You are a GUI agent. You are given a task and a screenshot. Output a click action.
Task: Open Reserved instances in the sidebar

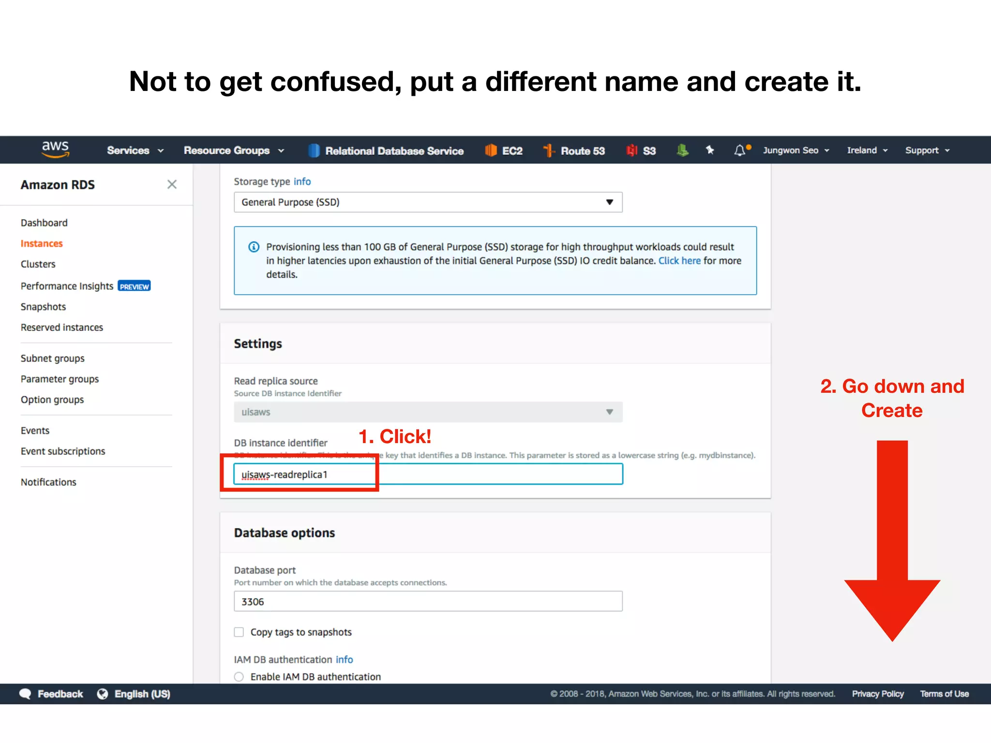coord(62,328)
